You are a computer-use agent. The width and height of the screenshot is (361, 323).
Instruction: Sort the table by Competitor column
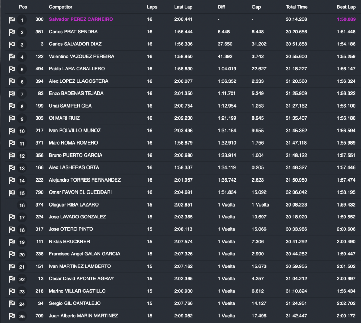60,7
